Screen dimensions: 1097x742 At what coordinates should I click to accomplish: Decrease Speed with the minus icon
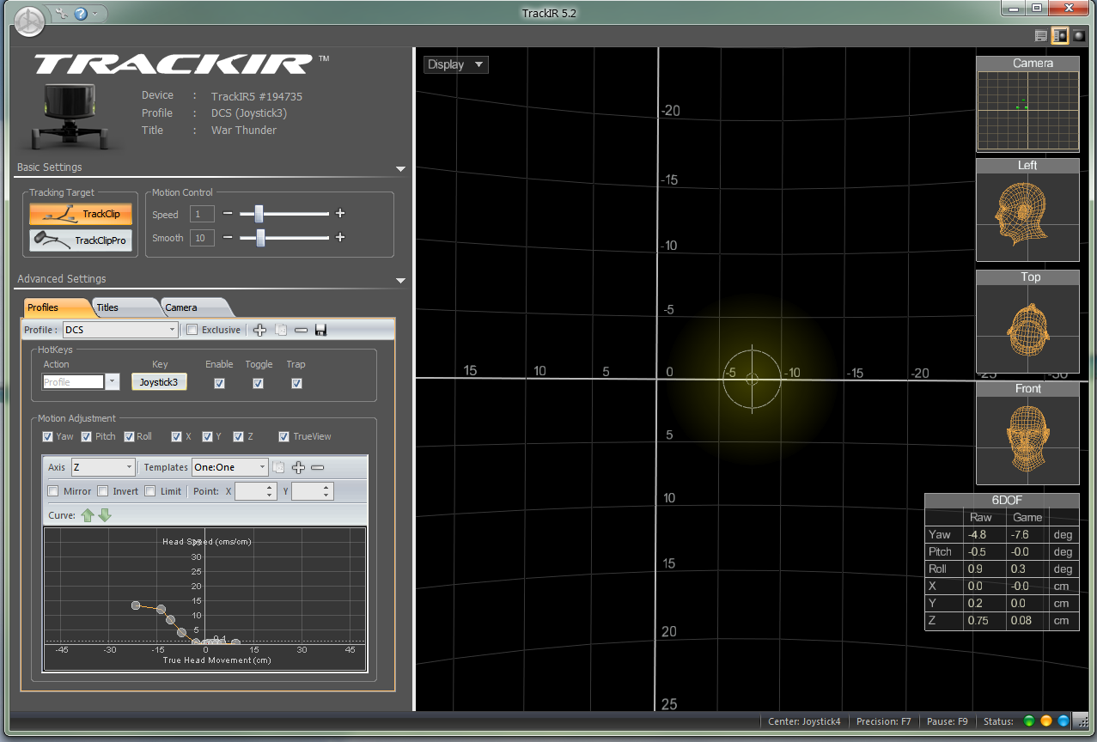tap(228, 213)
